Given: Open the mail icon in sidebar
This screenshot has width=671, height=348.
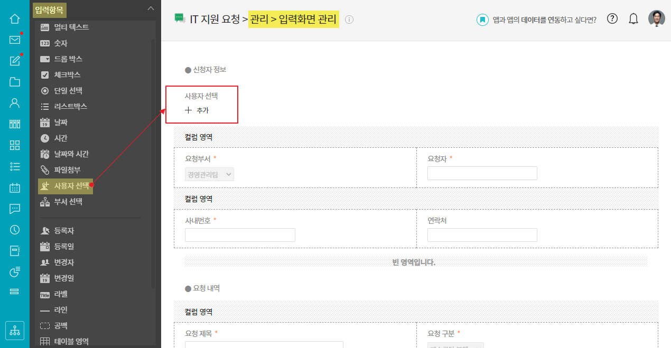Looking at the screenshot, I should click(15, 40).
